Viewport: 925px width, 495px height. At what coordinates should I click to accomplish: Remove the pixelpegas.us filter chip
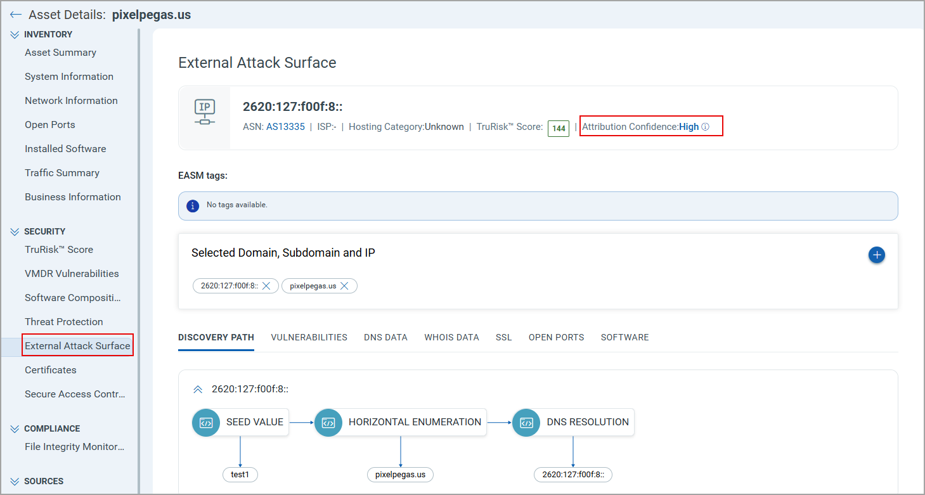coord(344,285)
